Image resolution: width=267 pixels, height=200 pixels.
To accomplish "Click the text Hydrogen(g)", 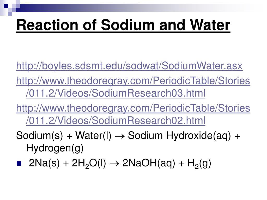I will click(55, 148).
